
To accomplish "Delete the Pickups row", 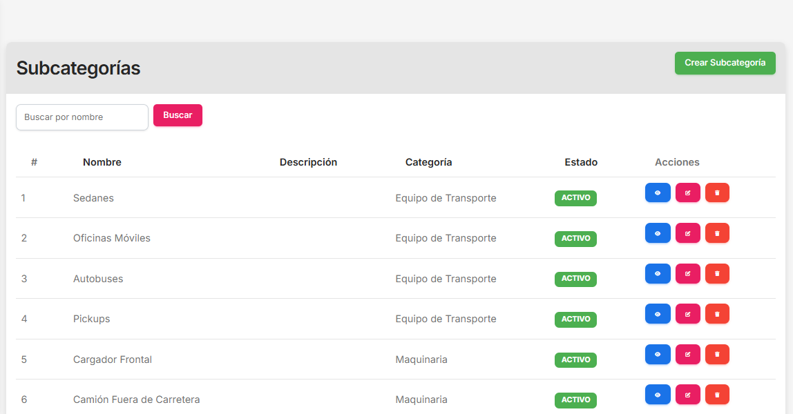I will point(717,314).
